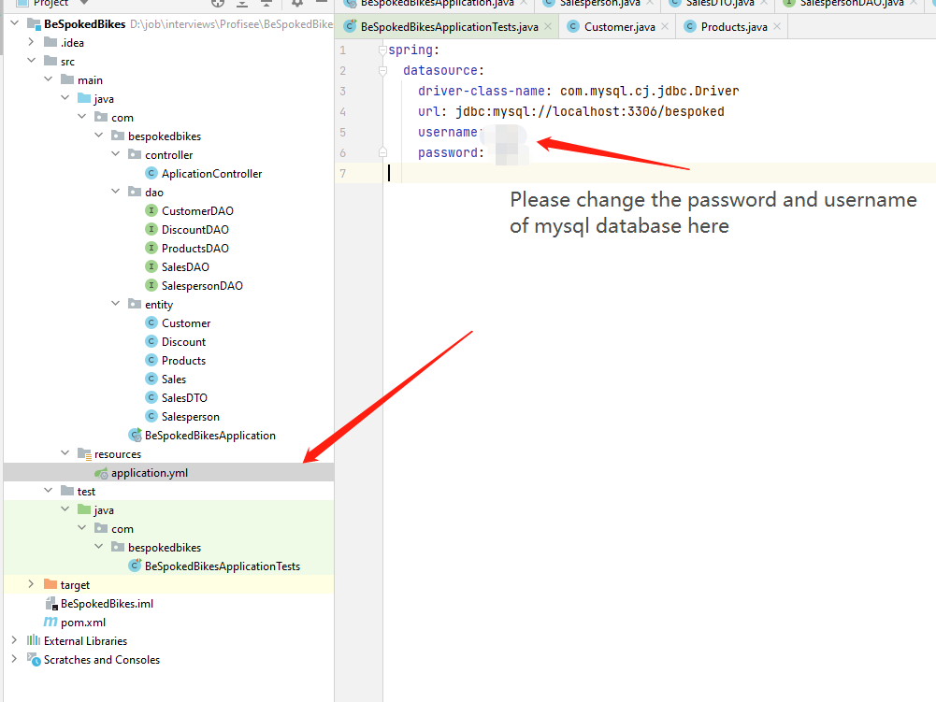Screen dimensions: 936x702
Task: Click the pom.xml Maven icon
Action: pos(50,622)
